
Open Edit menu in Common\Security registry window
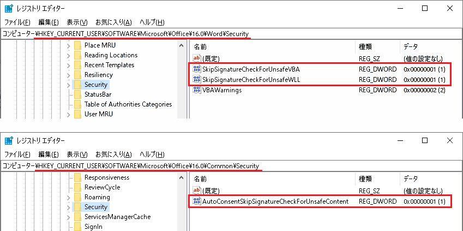pyautogui.click(x=49, y=155)
